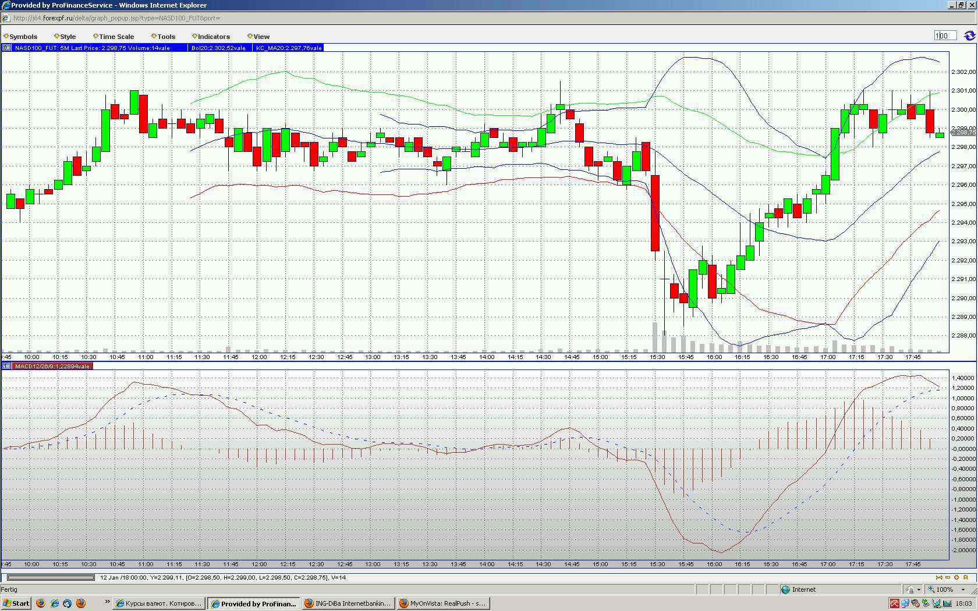Click the Avira umbrella tray icon
Image resolution: width=978 pixels, height=611 pixels.
click(x=894, y=604)
